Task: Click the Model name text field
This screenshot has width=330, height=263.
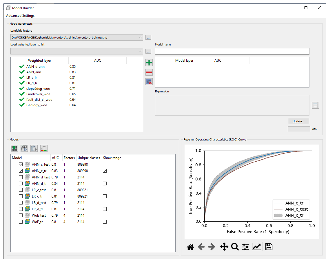Action: click(232, 52)
